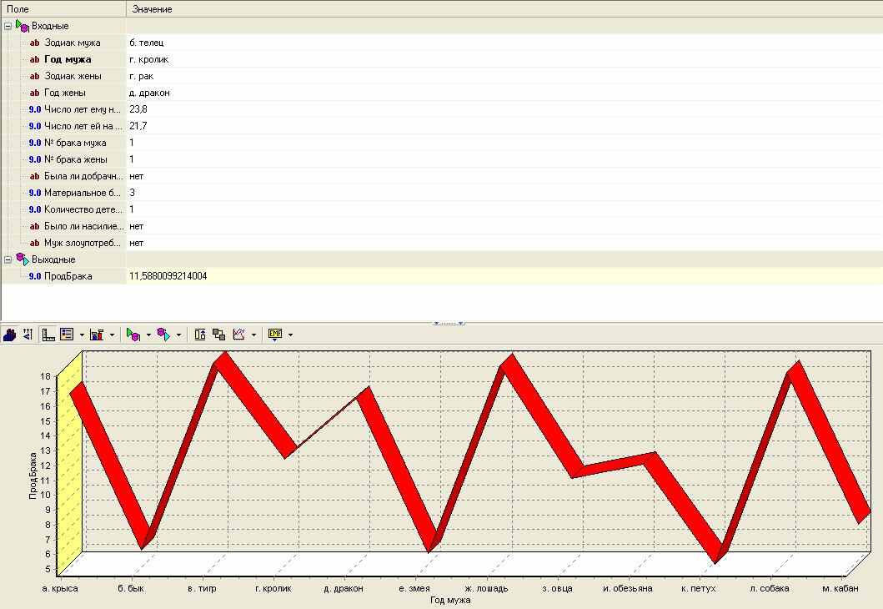883x609 pixels.
Task: Open the dropdown arrow next to legend icon
Action: click(82, 335)
